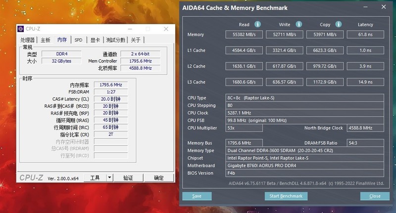Click the CPU Clock field 5287.1 MHz
This screenshot has height=213, width=396.
tap(304, 113)
